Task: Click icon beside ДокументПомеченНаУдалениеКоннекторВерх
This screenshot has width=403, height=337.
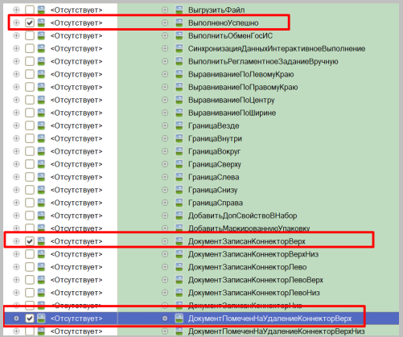Action: pos(179,319)
